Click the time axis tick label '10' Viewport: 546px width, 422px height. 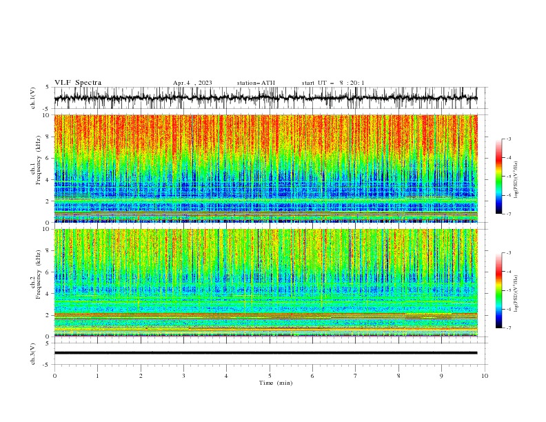485,376
